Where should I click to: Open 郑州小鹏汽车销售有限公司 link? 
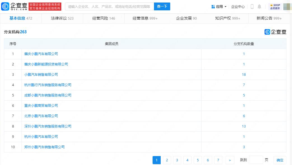point(44,147)
